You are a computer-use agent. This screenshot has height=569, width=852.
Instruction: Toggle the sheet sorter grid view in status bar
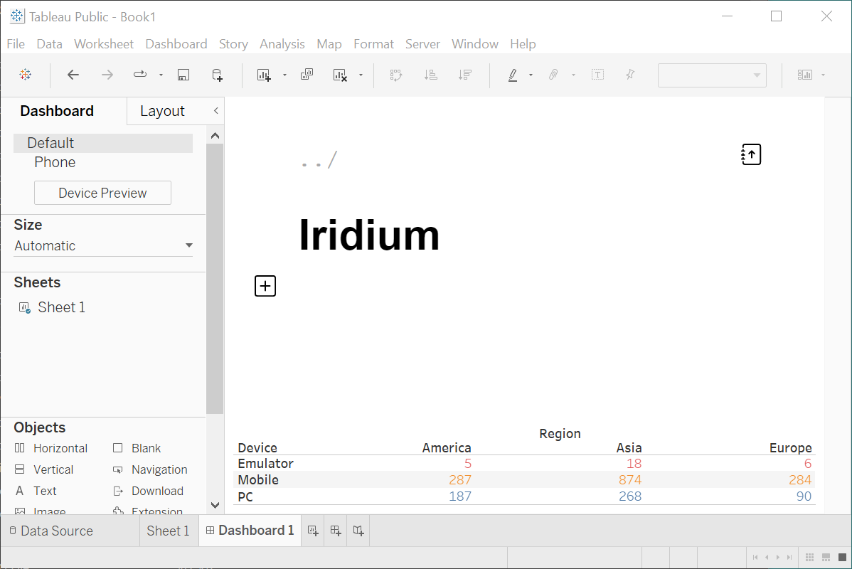[x=809, y=557]
